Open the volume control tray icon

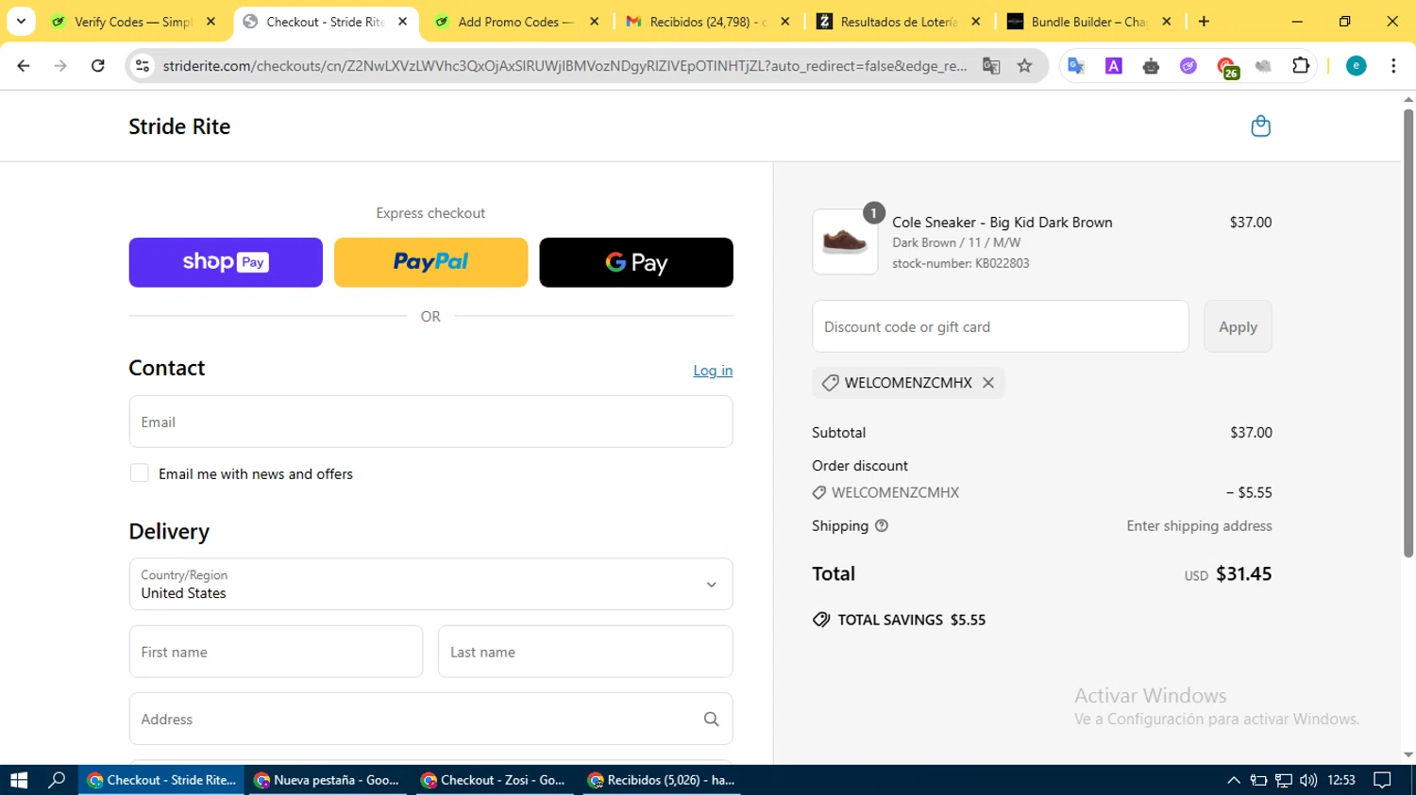click(x=1308, y=780)
